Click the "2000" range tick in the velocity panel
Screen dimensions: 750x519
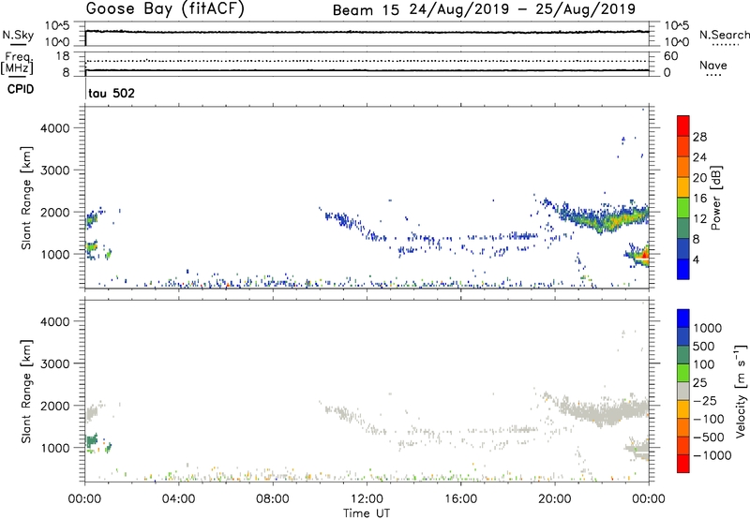(55, 406)
